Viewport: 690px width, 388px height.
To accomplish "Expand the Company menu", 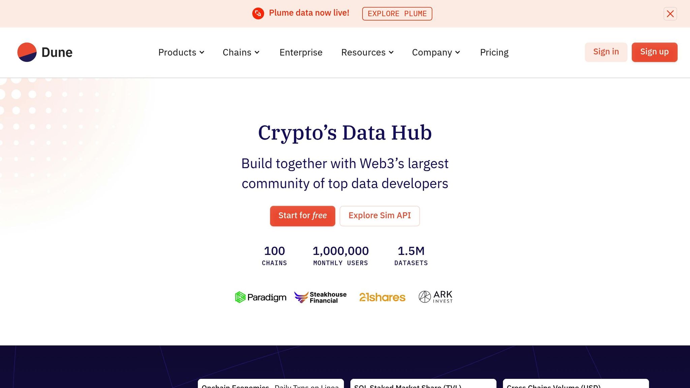I will [436, 53].
